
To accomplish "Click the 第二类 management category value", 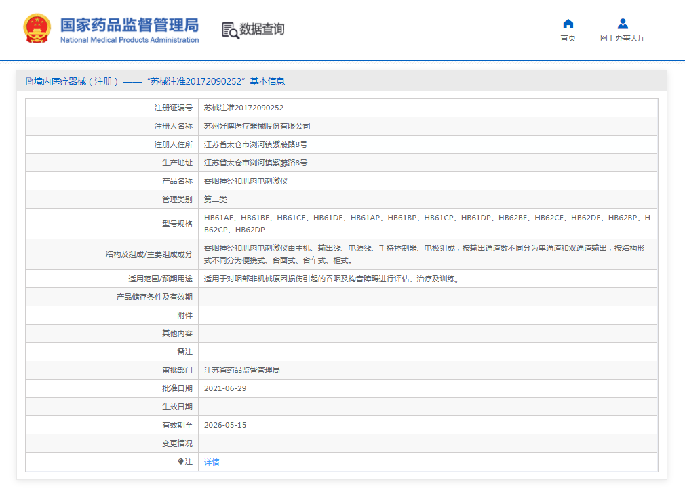I will [216, 199].
